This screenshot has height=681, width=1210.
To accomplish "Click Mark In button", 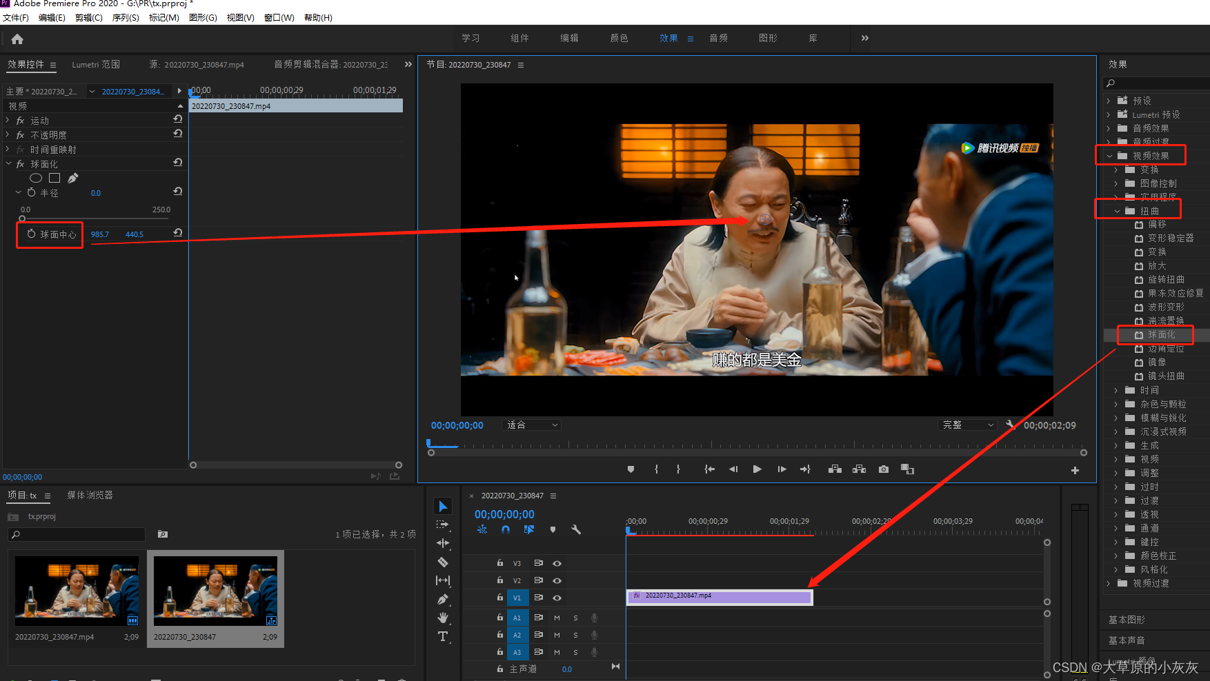I will coord(656,469).
